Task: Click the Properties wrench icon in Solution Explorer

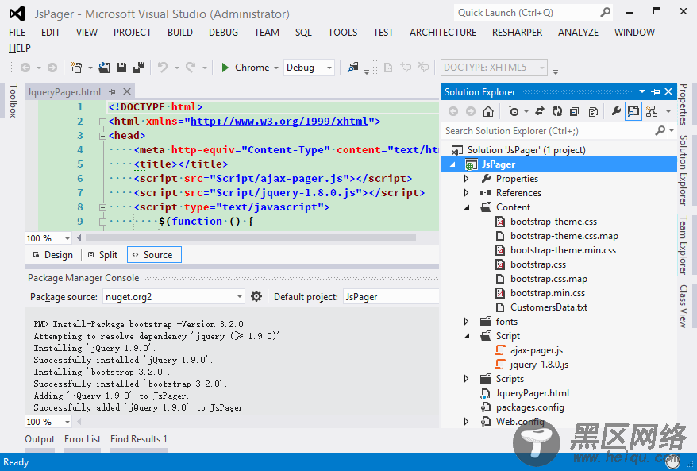Action: click(x=616, y=111)
